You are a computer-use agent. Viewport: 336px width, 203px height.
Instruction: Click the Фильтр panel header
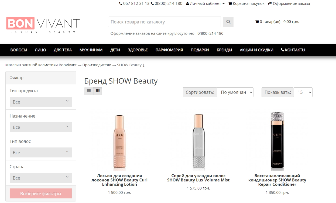41,78
